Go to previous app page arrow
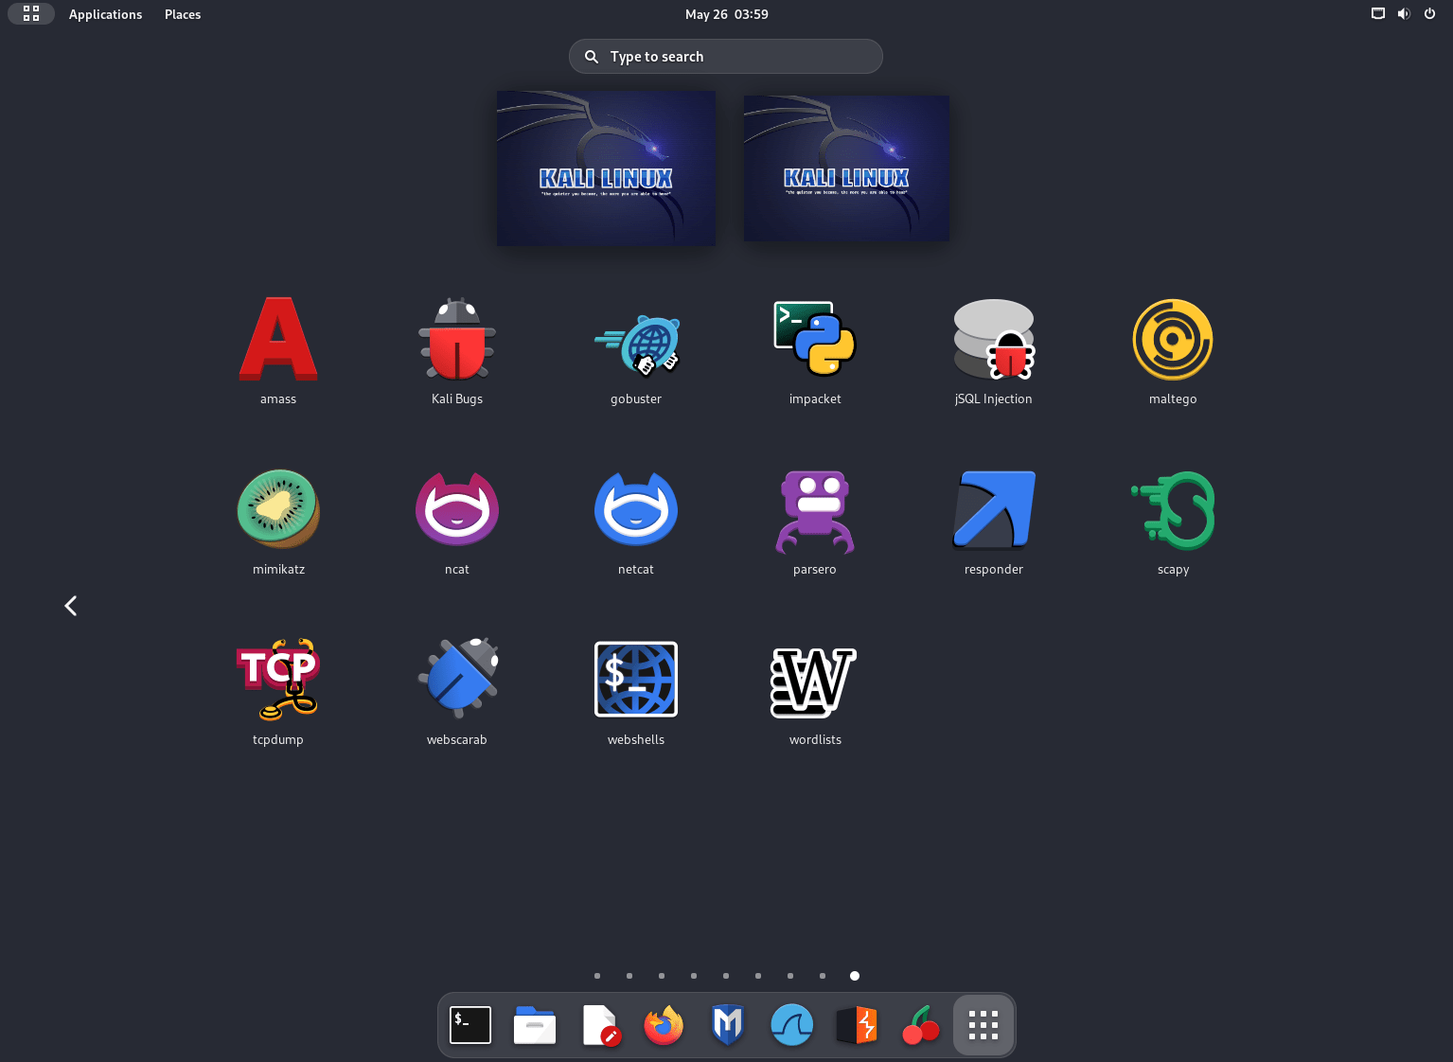 71,606
